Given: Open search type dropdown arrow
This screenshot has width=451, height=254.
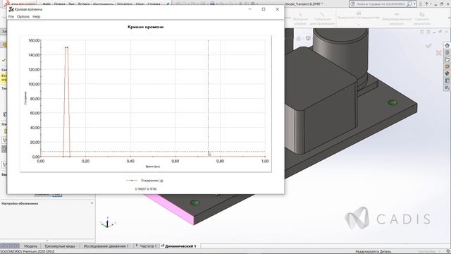Looking at the screenshot, I should click(x=414, y=4).
